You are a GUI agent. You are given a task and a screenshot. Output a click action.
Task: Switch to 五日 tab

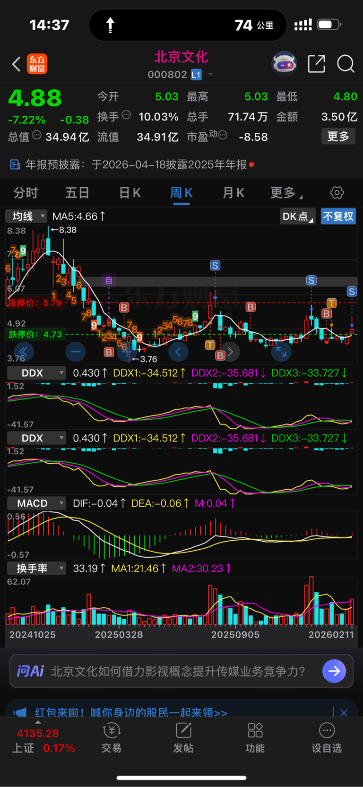77,193
